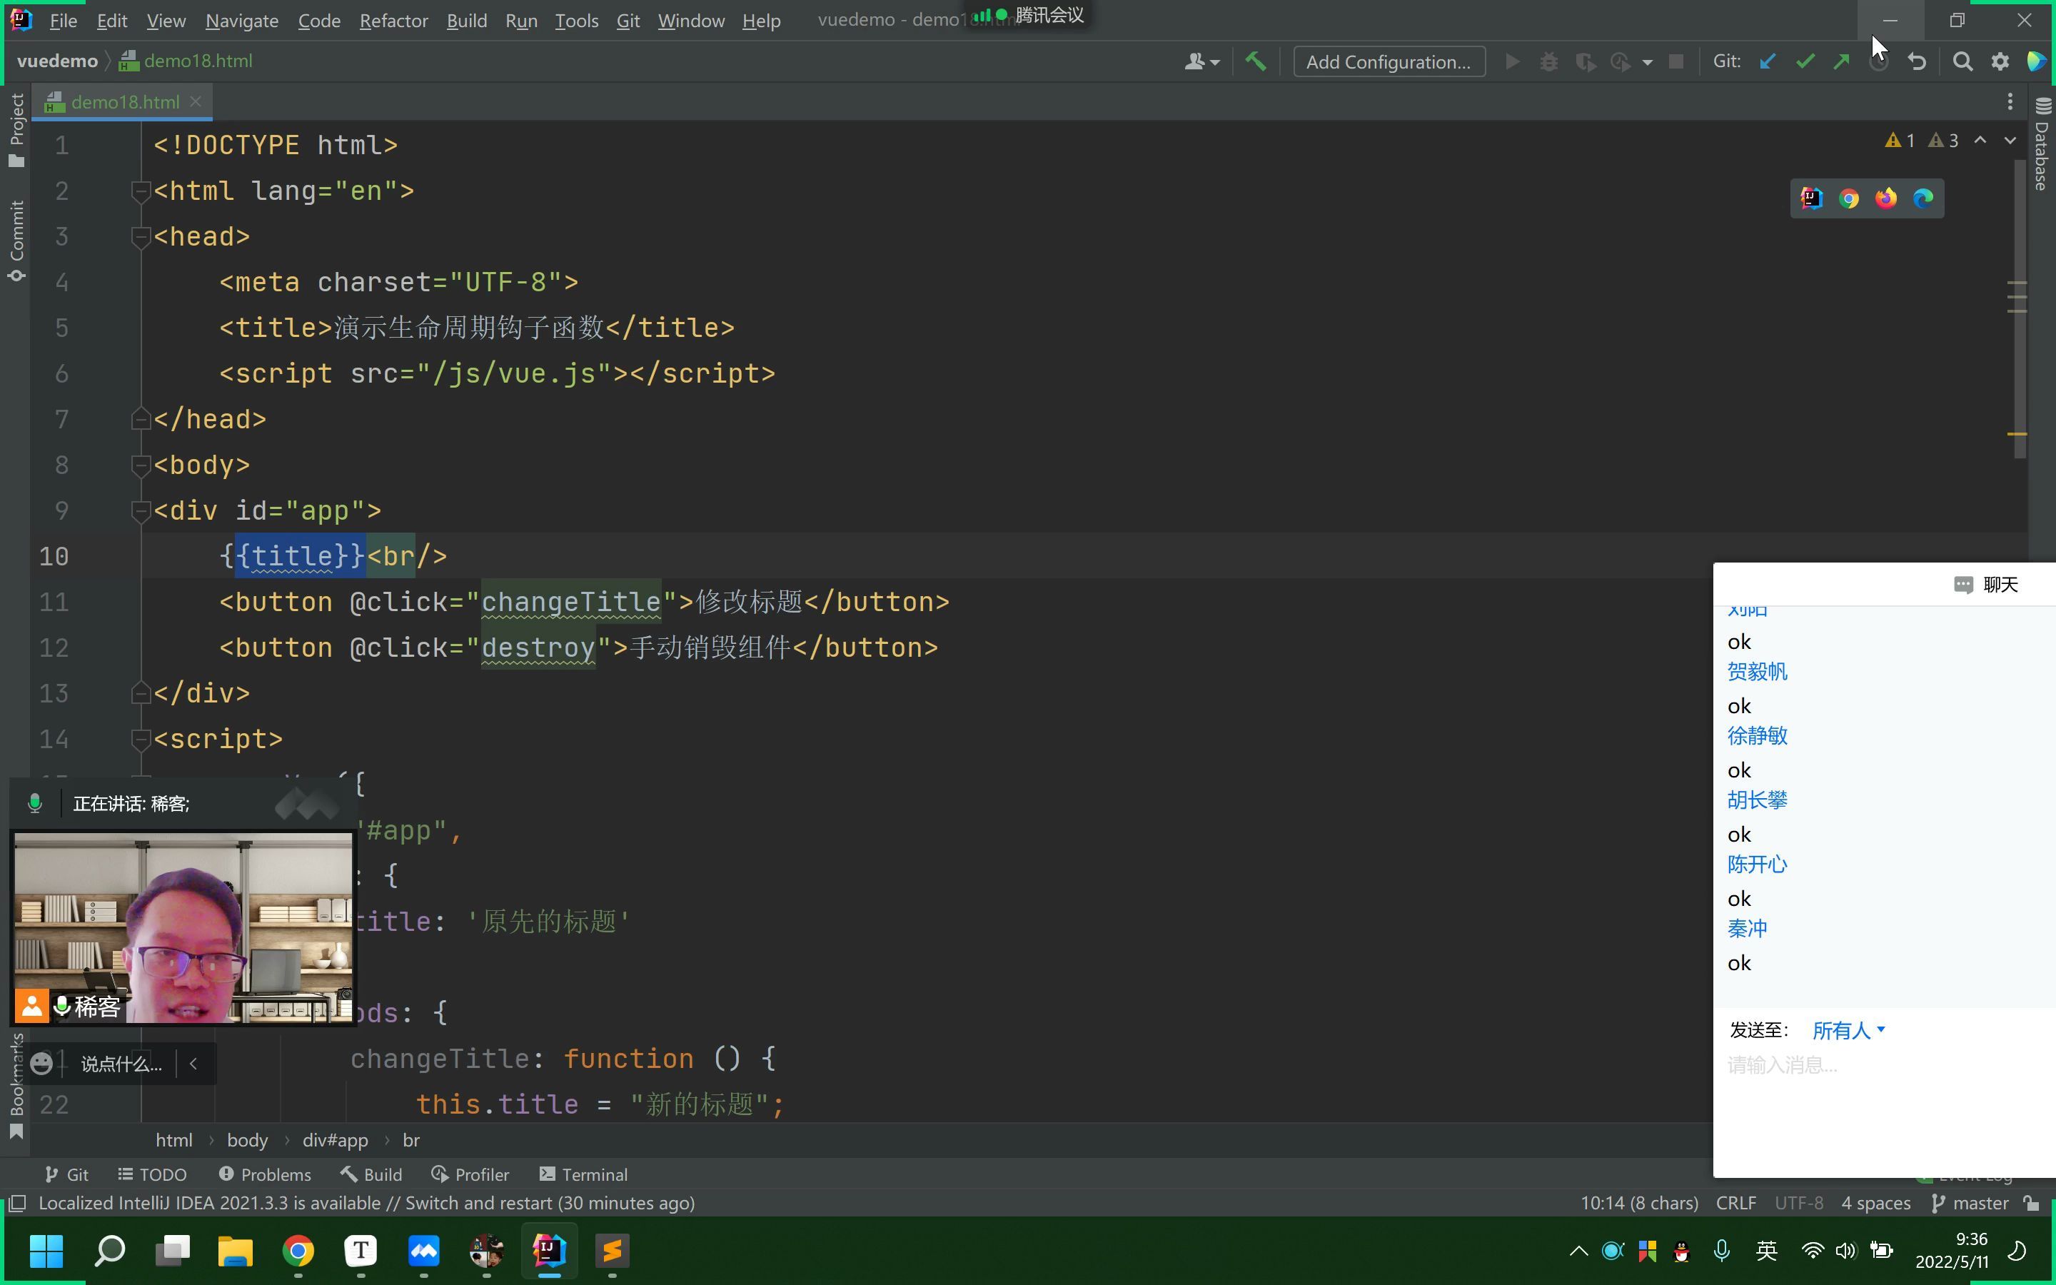Open the Project tool window
Viewport: 2056px width, 1285px height.
pos(16,130)
